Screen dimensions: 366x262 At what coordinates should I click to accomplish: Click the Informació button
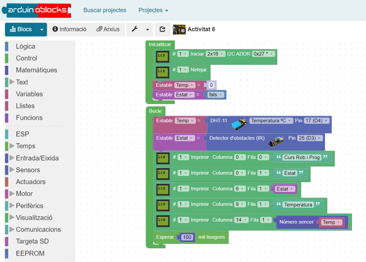(x=69, y=29)
